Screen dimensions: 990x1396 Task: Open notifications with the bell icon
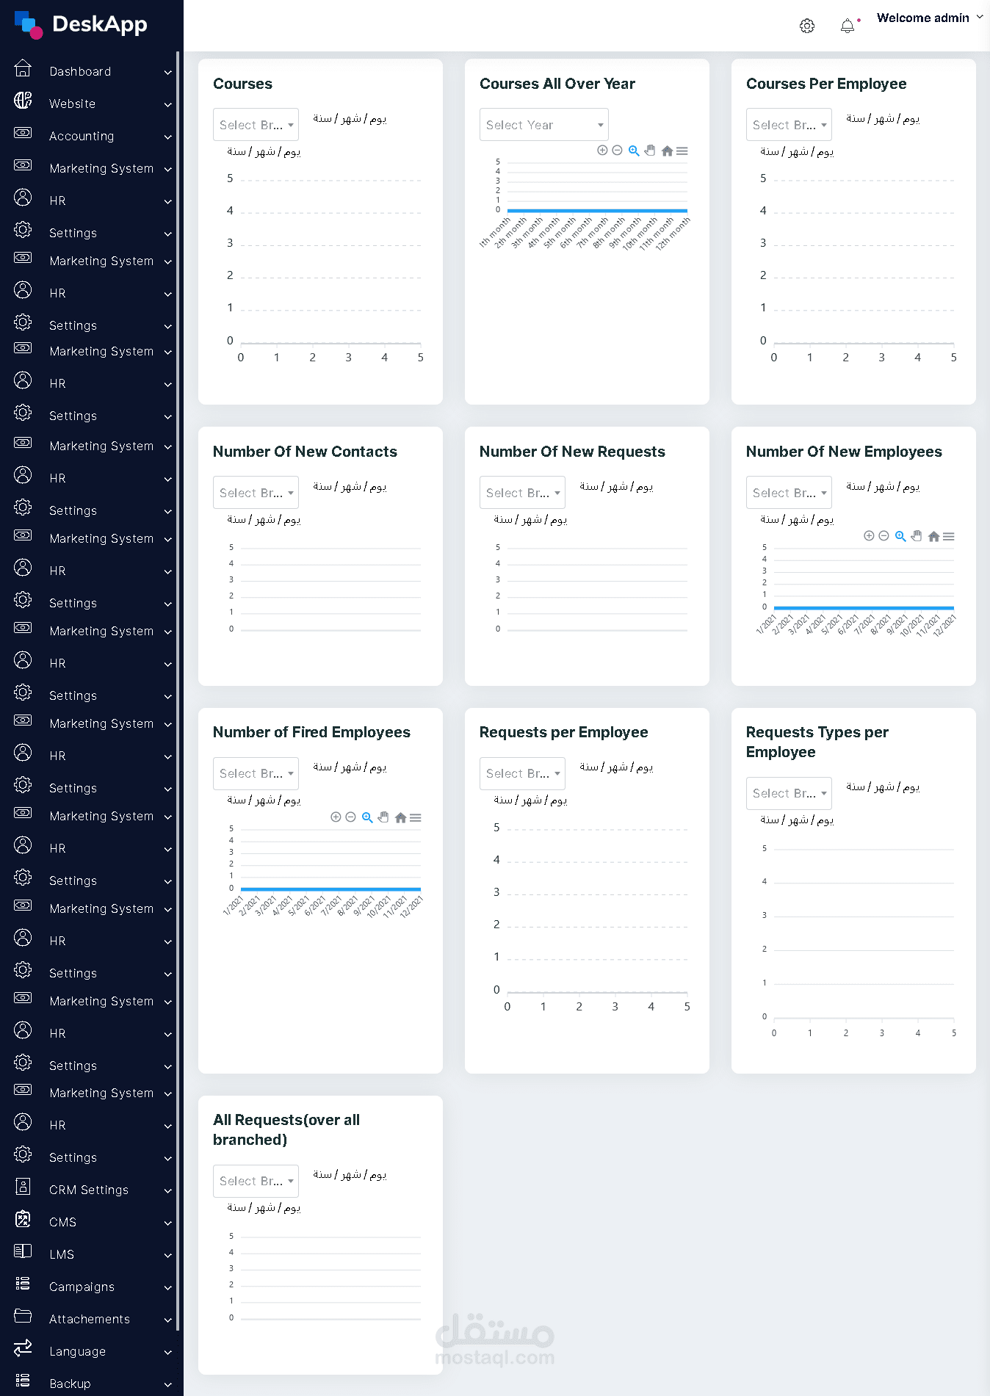tap(848, 26)
